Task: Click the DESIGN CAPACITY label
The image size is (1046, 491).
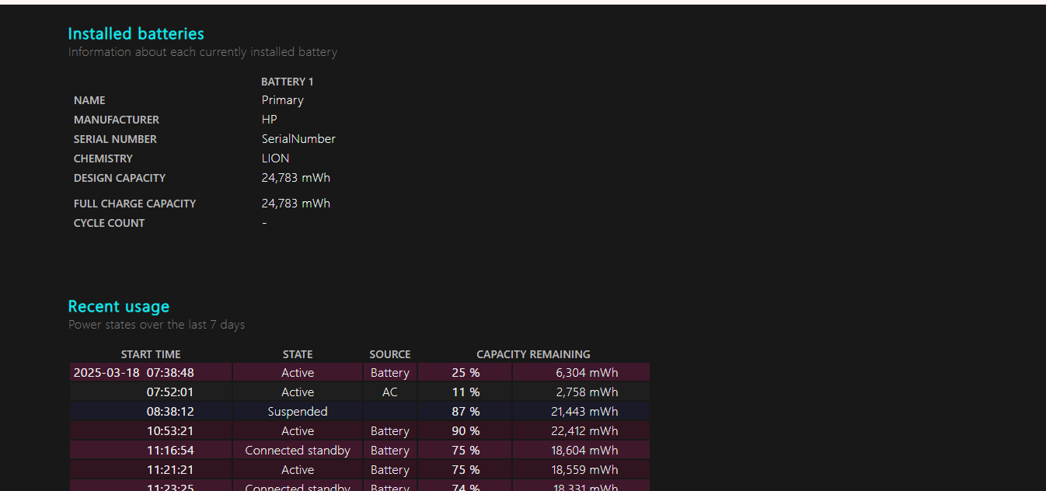Action: [119, 178]
